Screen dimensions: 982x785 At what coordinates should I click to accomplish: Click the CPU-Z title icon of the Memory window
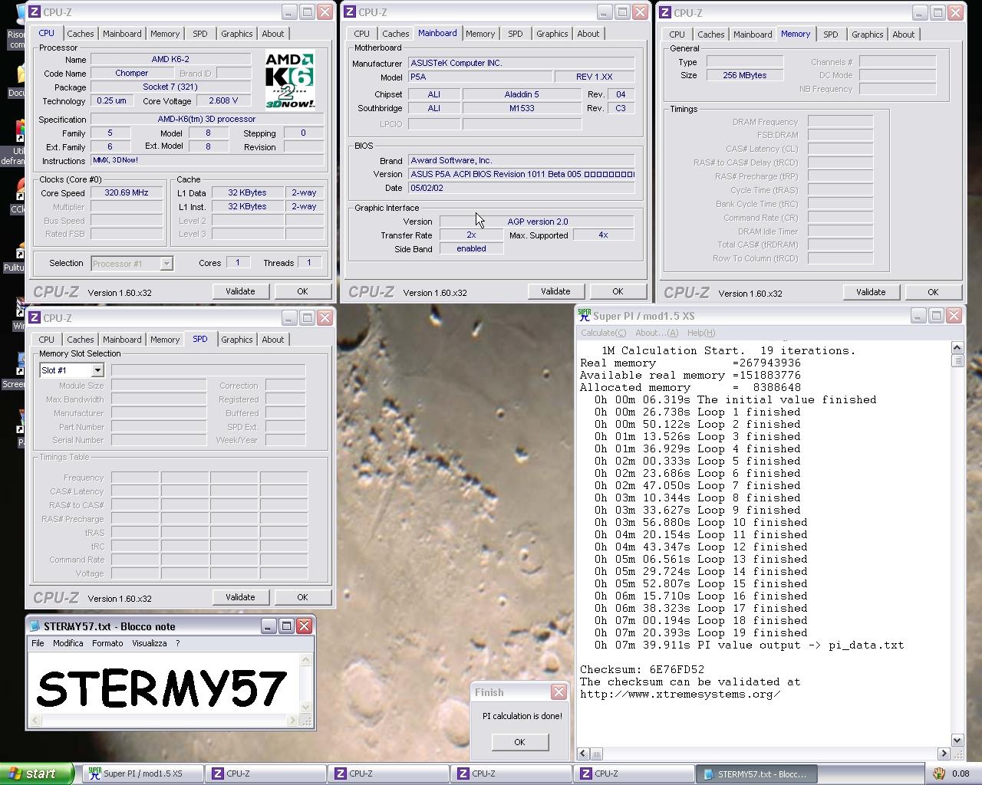(x=666, y=13)
